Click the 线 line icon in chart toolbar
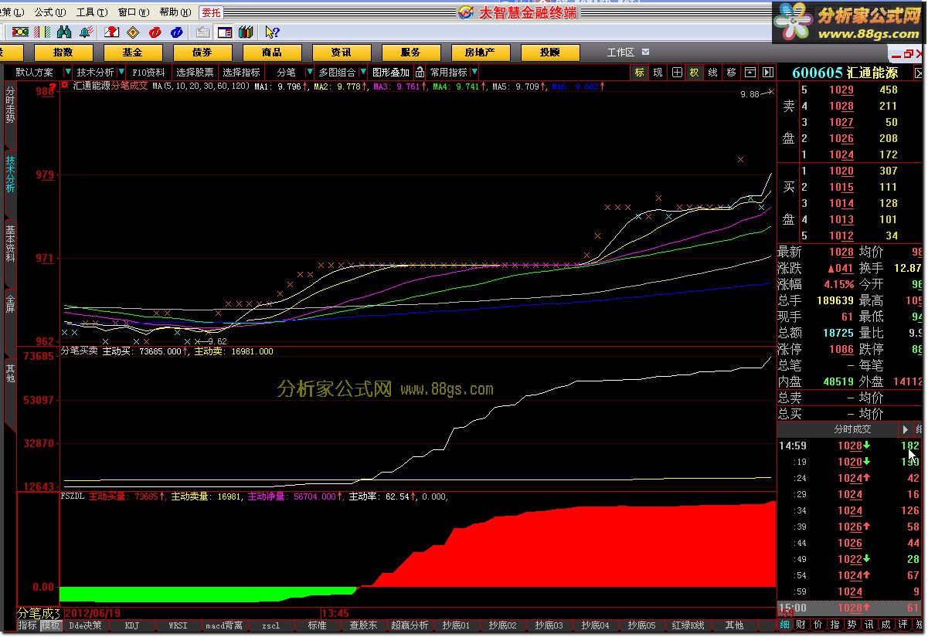 [712, 72]
